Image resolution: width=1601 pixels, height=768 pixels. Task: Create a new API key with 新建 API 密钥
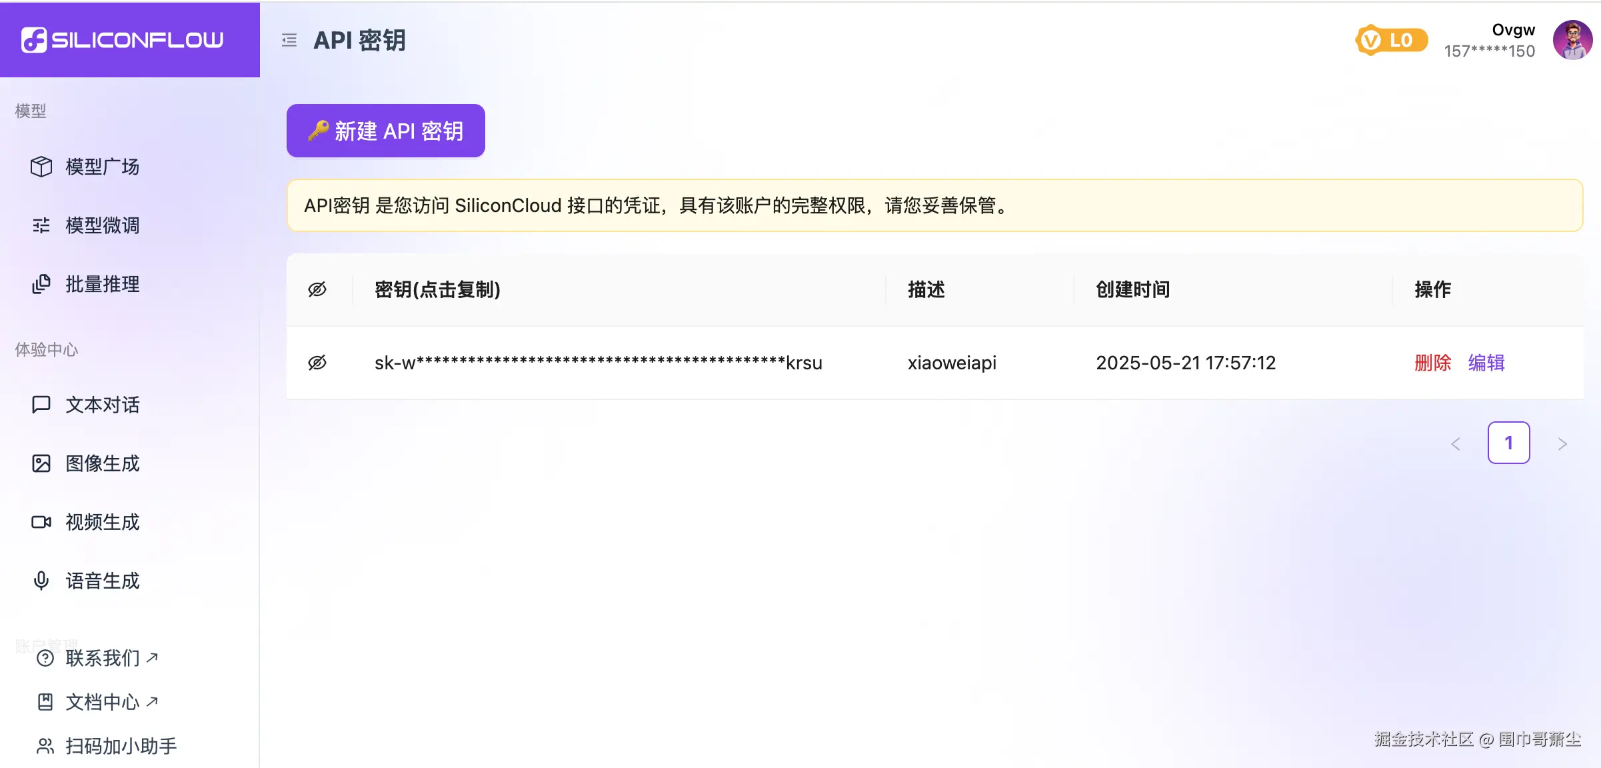(x=385, y=131)
